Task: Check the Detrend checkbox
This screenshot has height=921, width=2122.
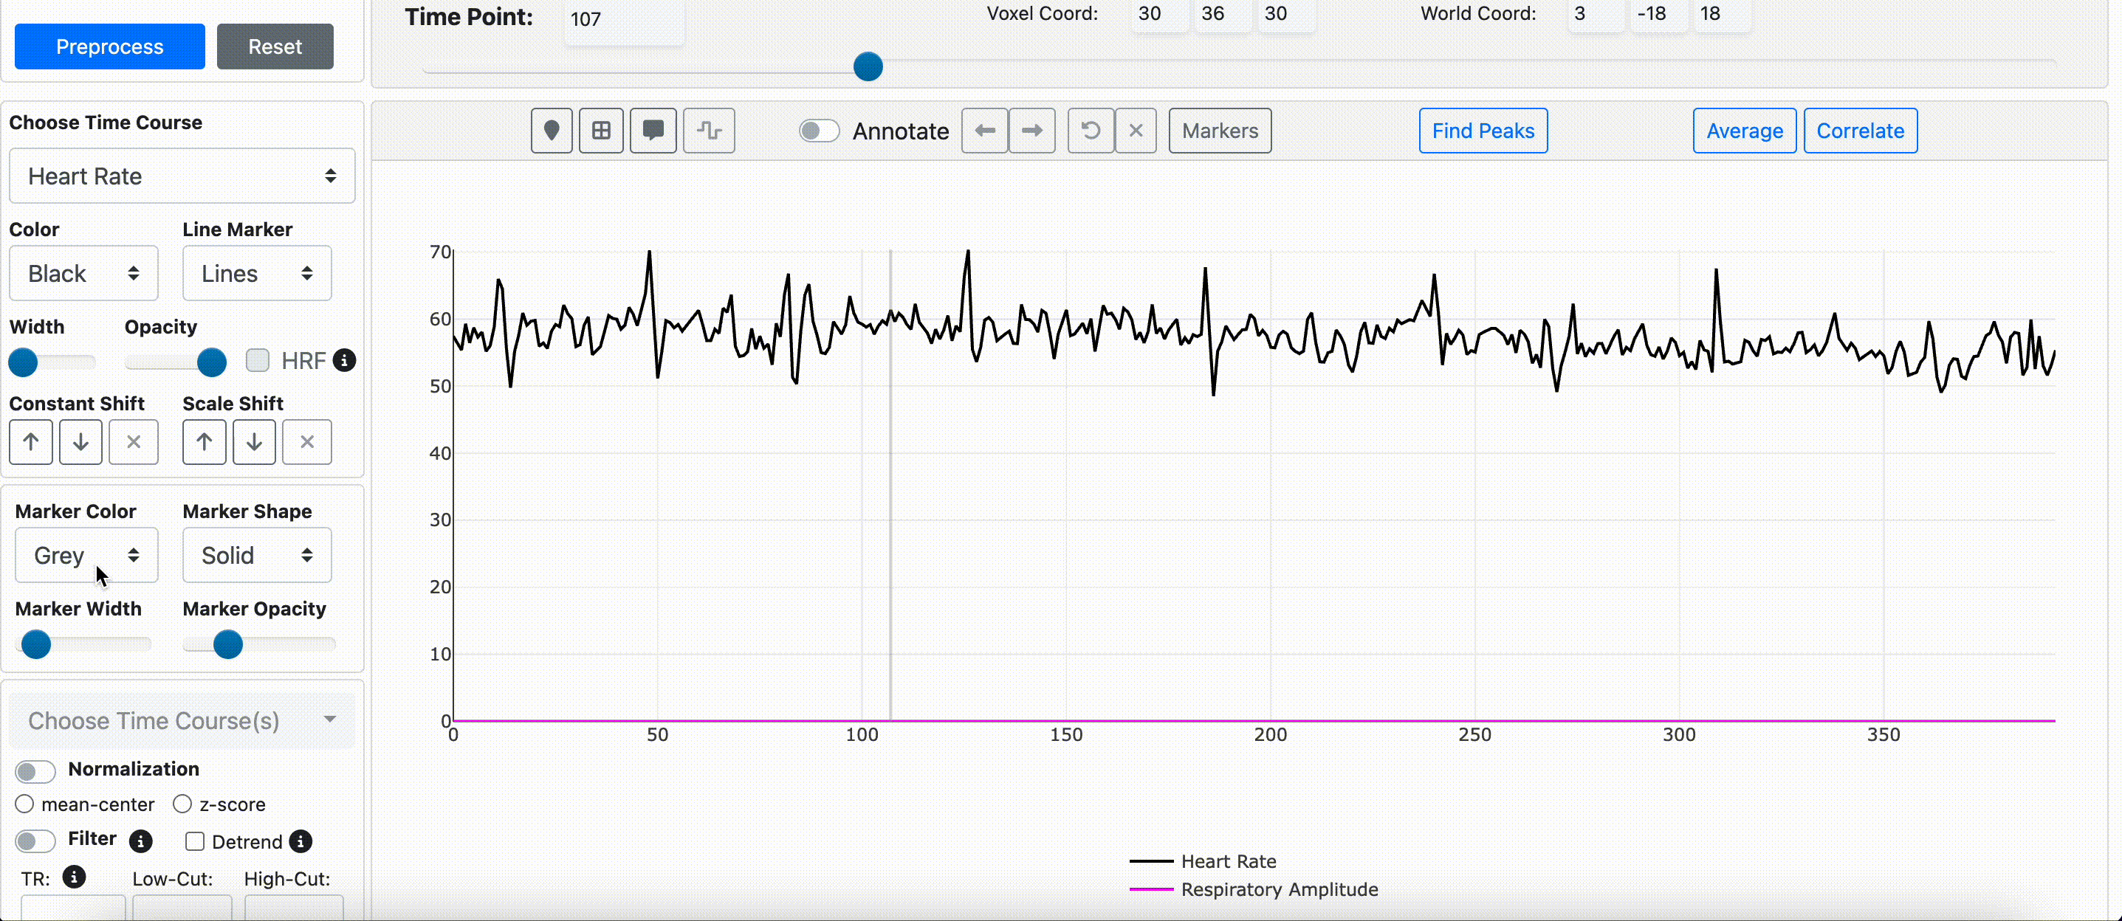Action: (x=195, y=841)
